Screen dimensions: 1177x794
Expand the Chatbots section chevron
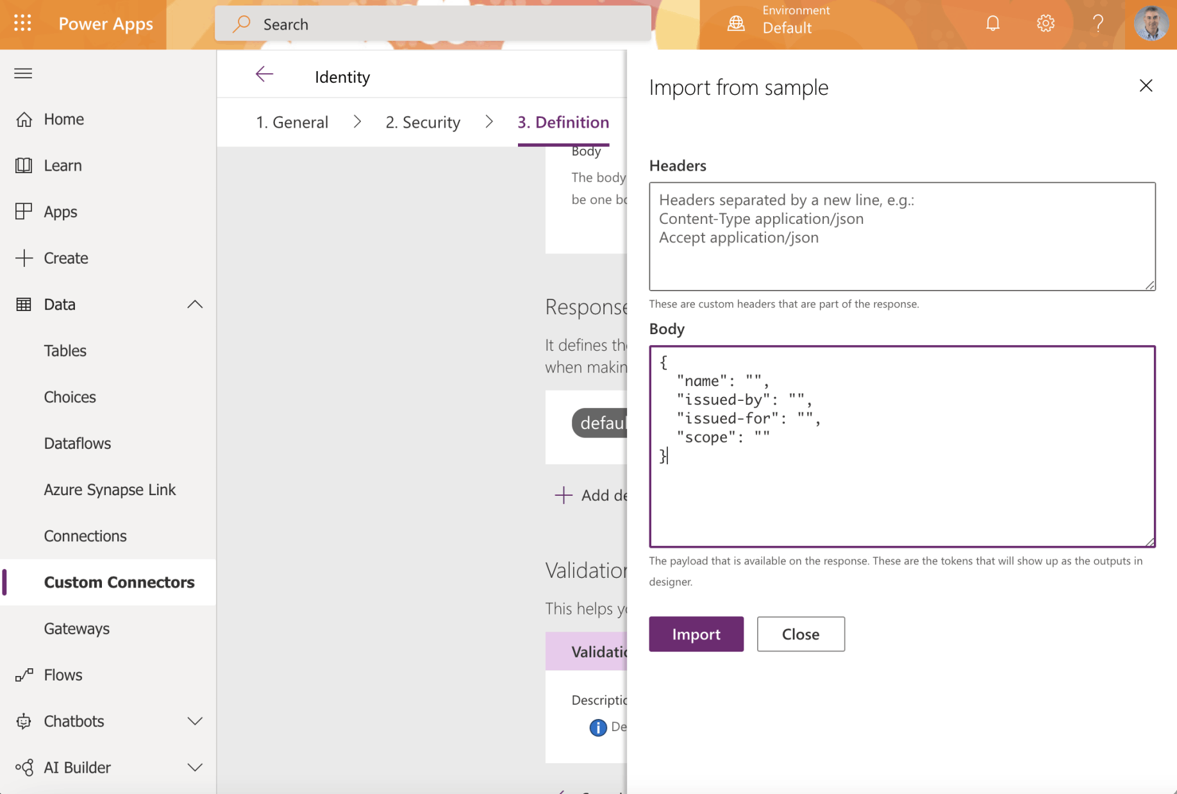coord(195,721)
